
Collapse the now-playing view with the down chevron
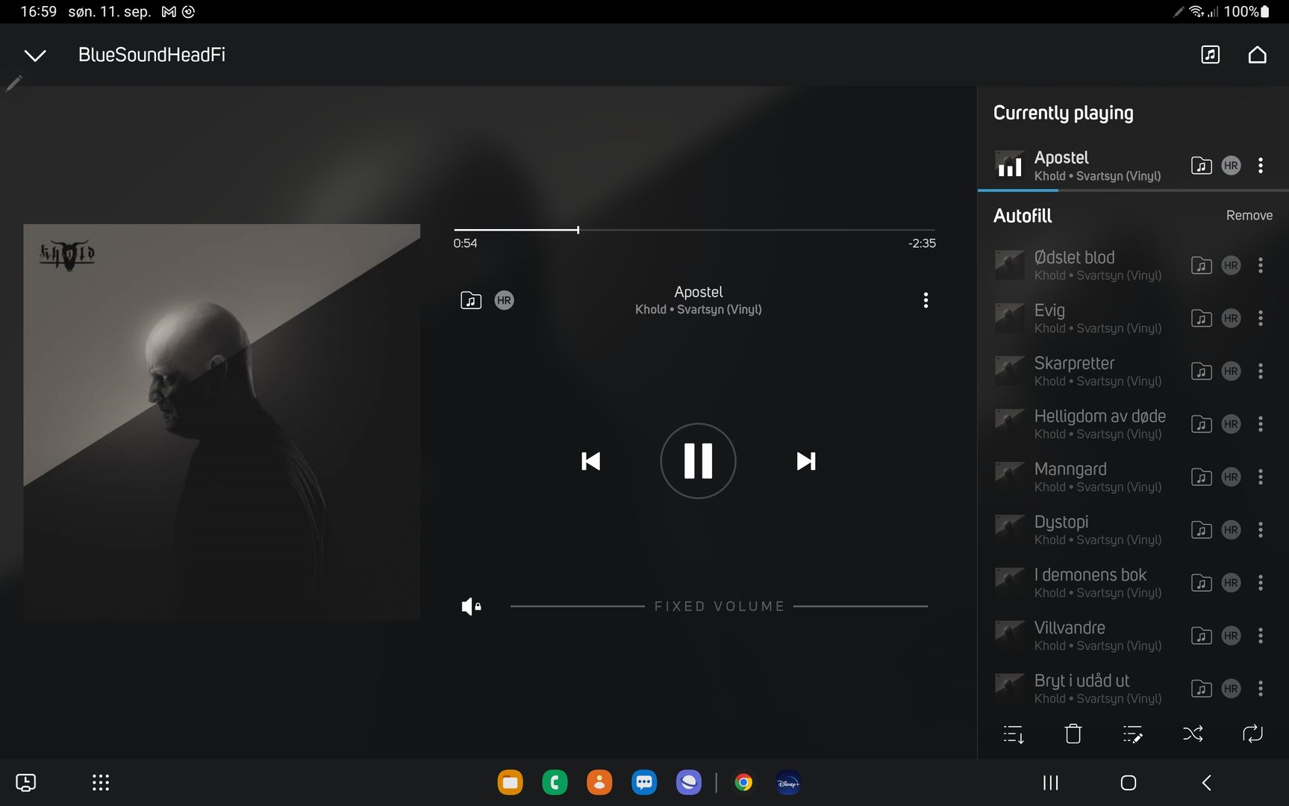coord(35,55)
